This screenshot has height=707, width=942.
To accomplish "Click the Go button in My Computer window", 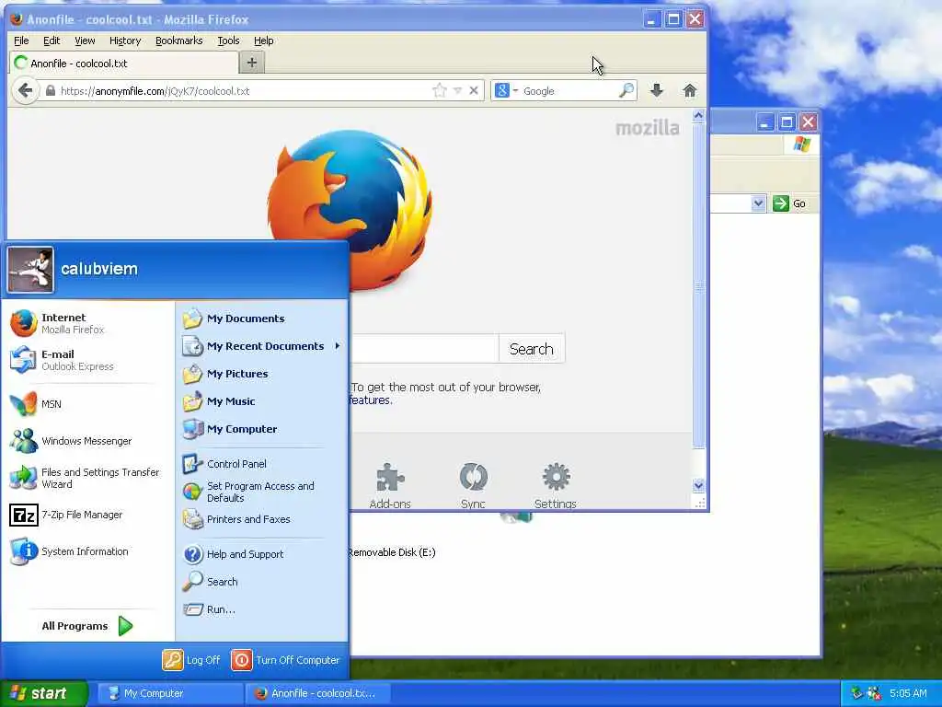I will 789,203.
